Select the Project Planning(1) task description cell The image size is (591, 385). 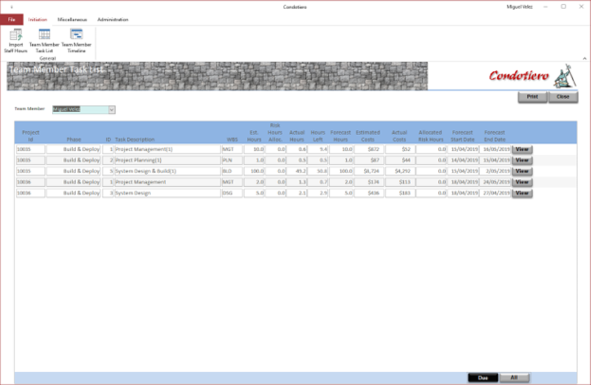(167, 160)
